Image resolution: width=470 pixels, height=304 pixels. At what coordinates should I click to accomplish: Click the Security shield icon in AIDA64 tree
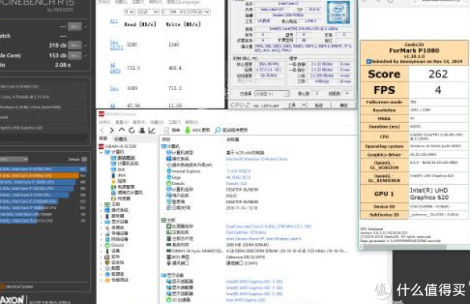[x=107, y=262]
